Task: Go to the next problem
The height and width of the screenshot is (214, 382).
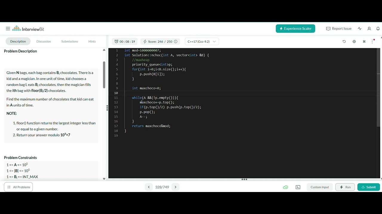Action: coord(175,187)
